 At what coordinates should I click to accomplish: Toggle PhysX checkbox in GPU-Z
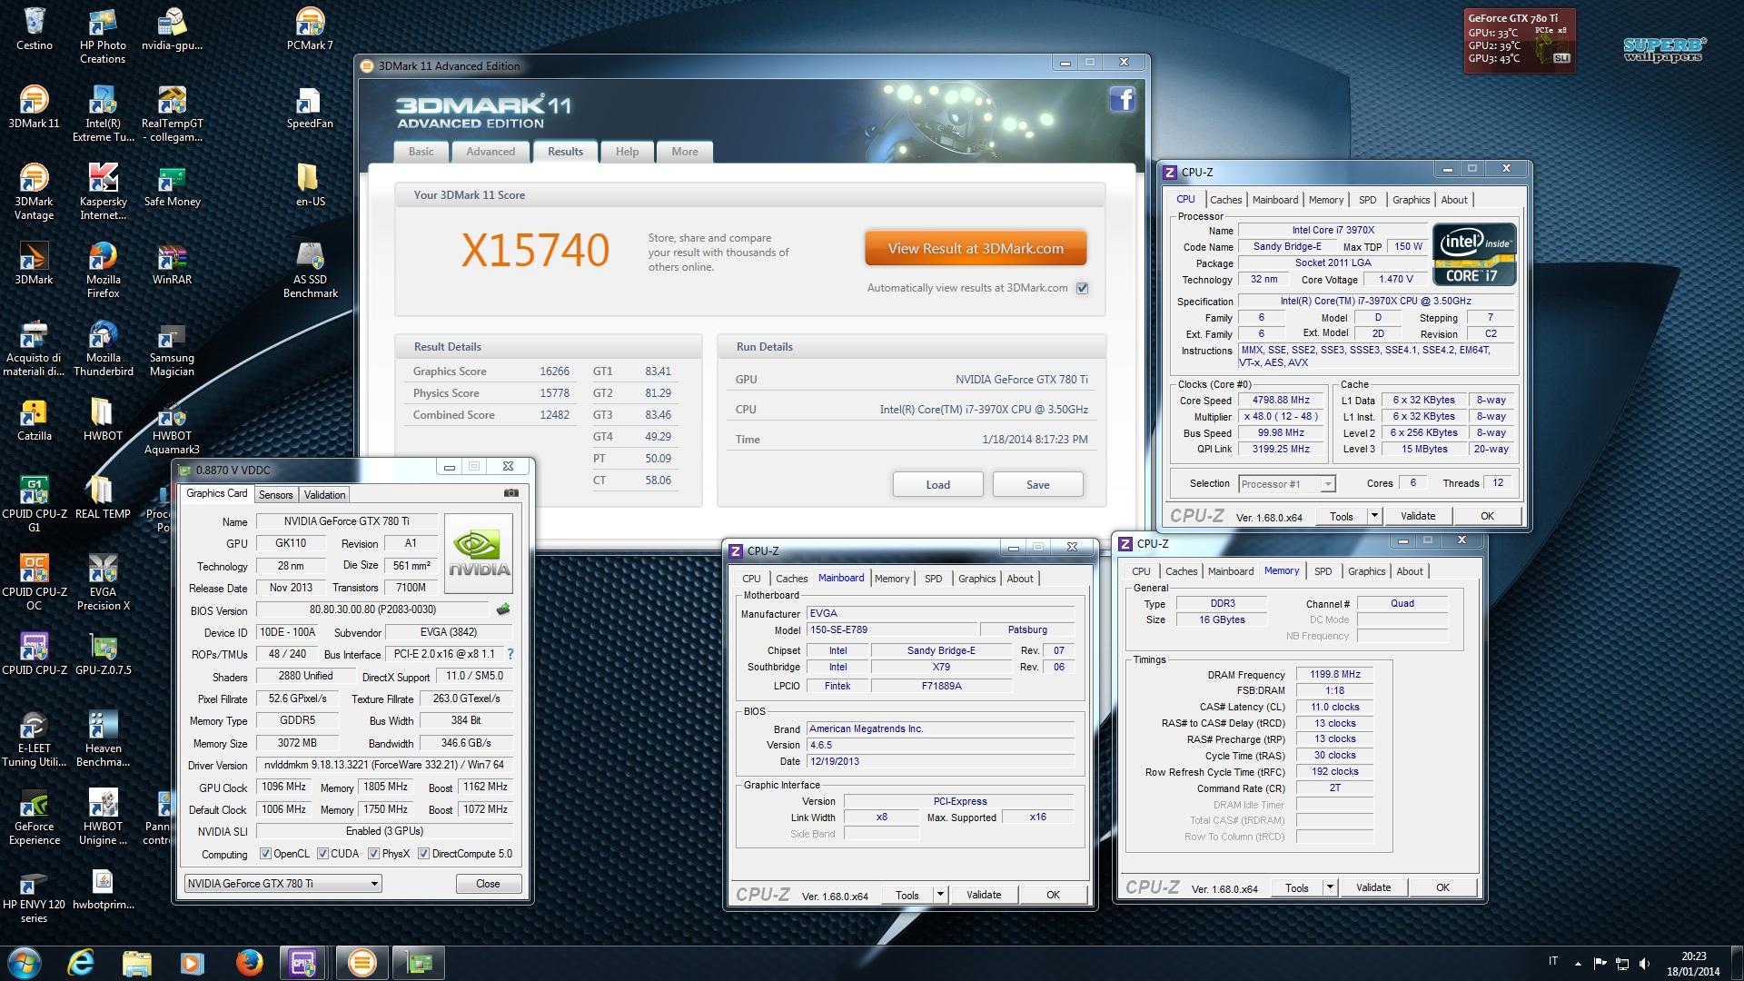coord(373,854)
